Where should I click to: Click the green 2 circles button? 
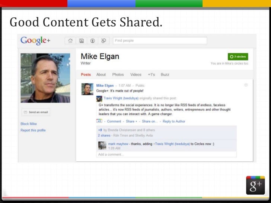tap(238, 57)
